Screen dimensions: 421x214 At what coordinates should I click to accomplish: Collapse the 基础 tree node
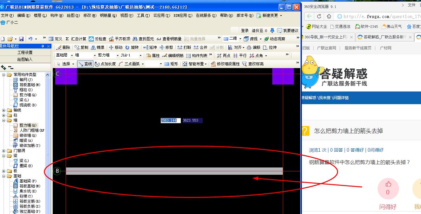click(4, 176)
